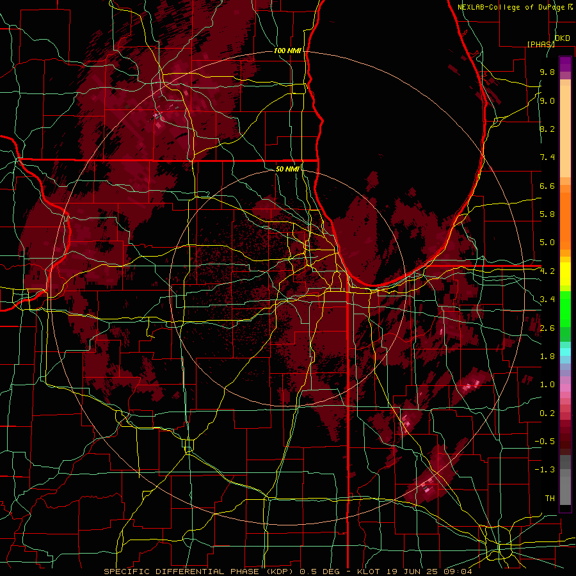
Task: Click the cyan segment of the color bar
Action: (565, 352)
